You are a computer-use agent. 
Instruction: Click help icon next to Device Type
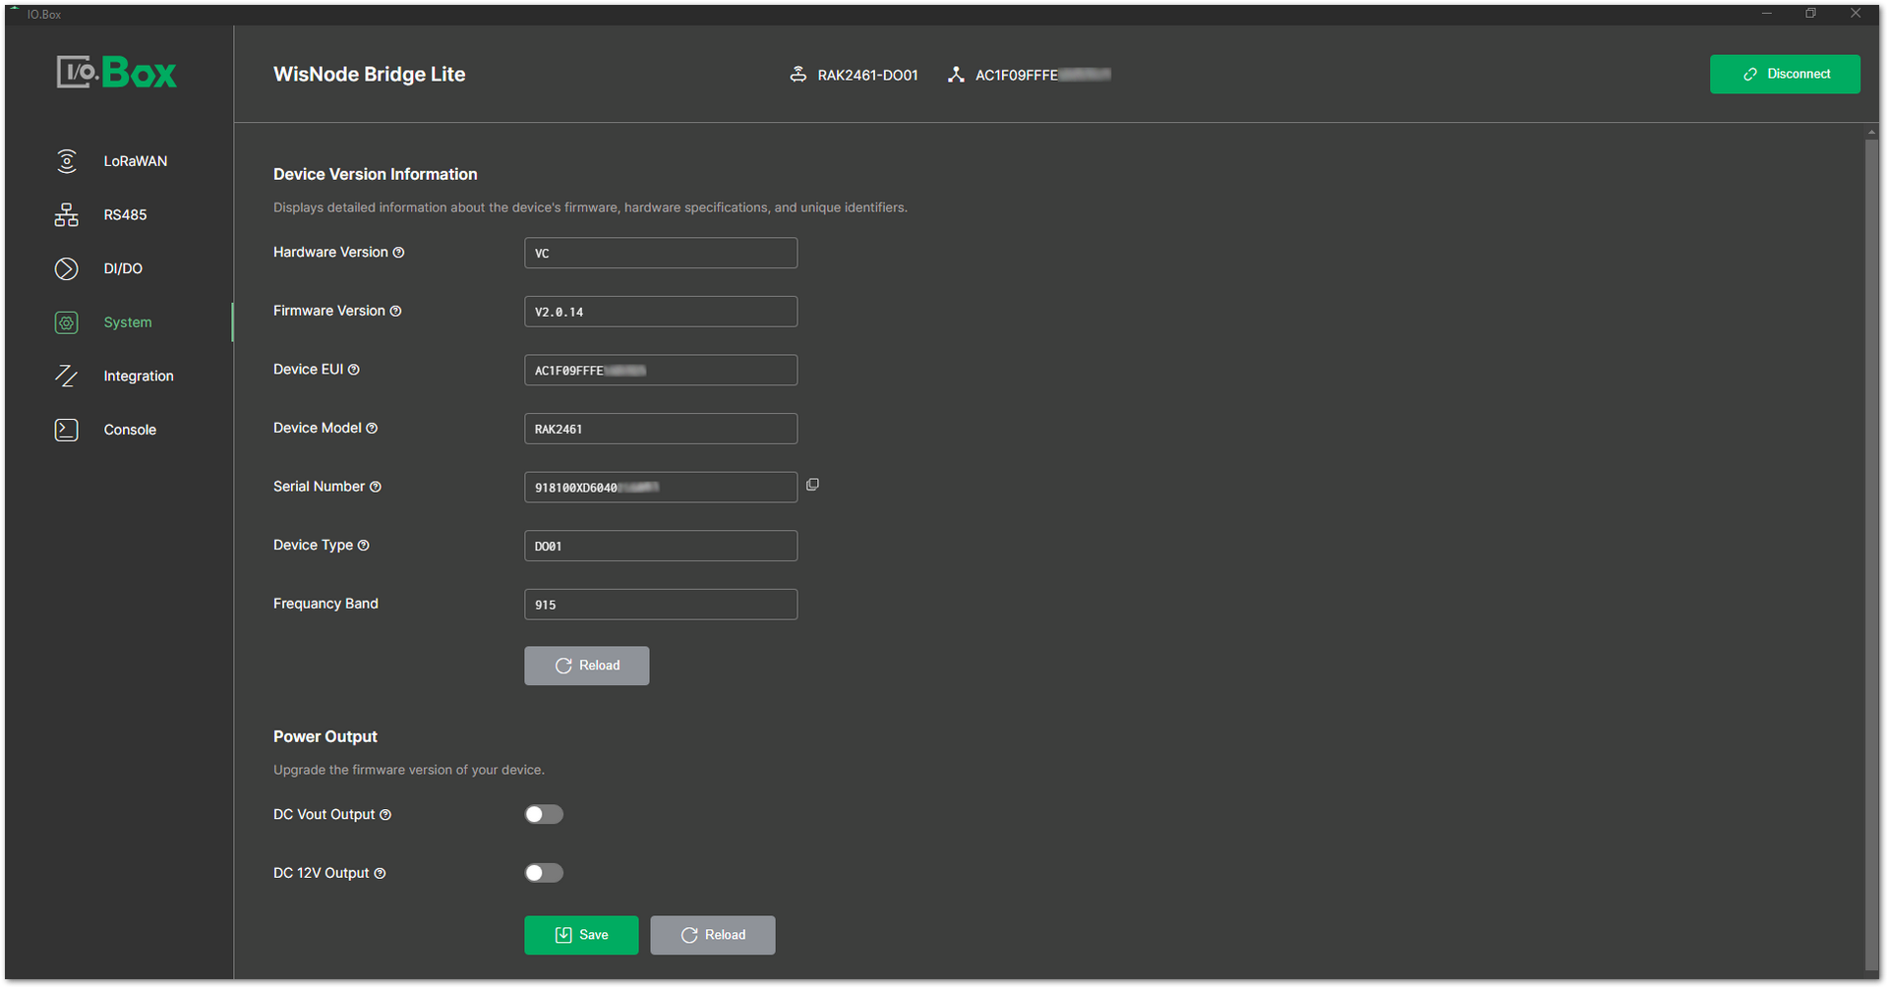363,546
